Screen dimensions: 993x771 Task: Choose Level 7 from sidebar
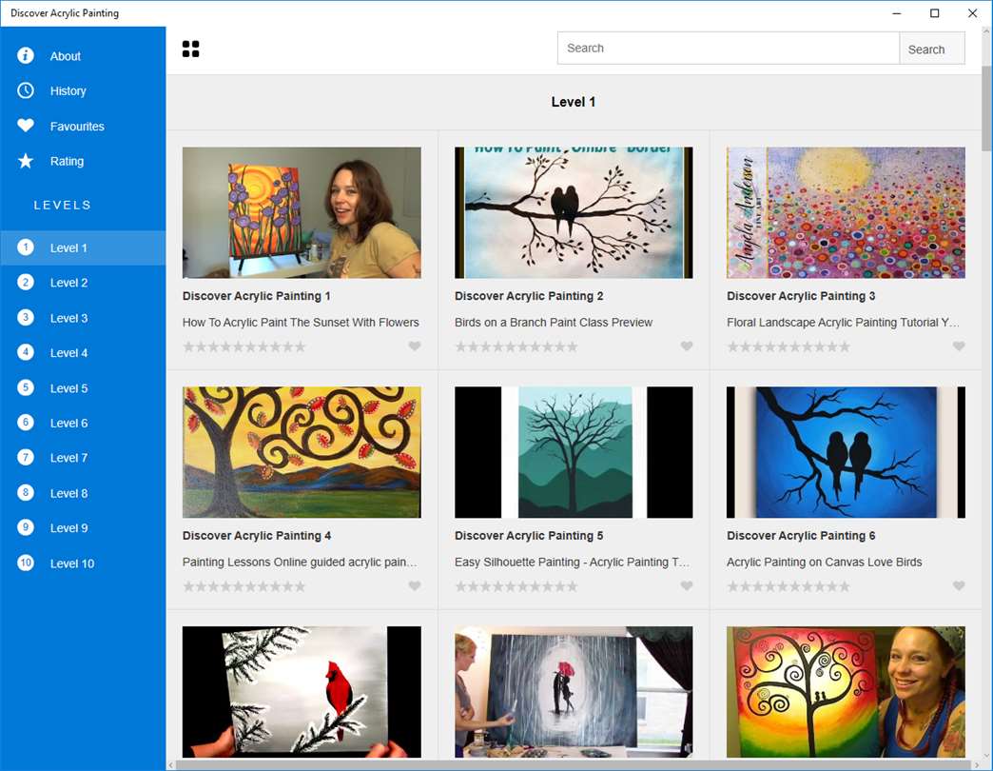coord(83,458)
